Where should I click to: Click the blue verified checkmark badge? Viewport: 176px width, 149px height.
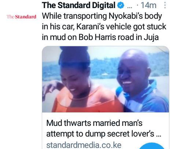click(x=121, y=6)
